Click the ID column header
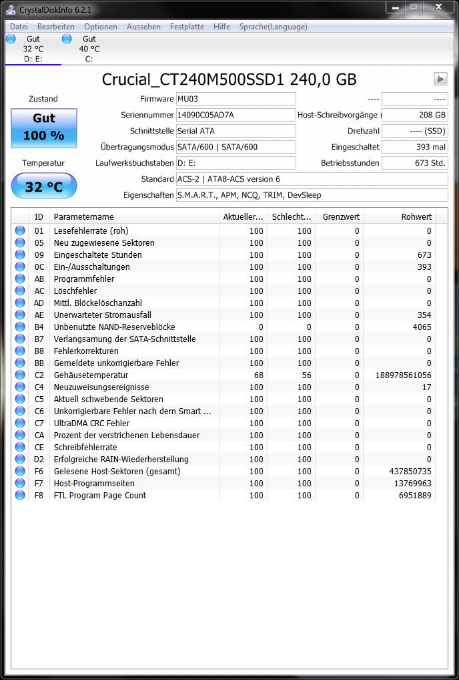Image resolution: width=459 pixels, height=680 pixels. pyautogui.click(x=39, y=217)
